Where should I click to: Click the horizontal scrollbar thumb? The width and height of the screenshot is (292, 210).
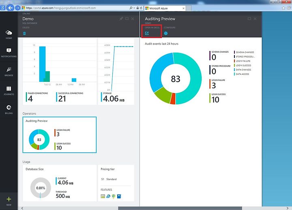(180, 208)
